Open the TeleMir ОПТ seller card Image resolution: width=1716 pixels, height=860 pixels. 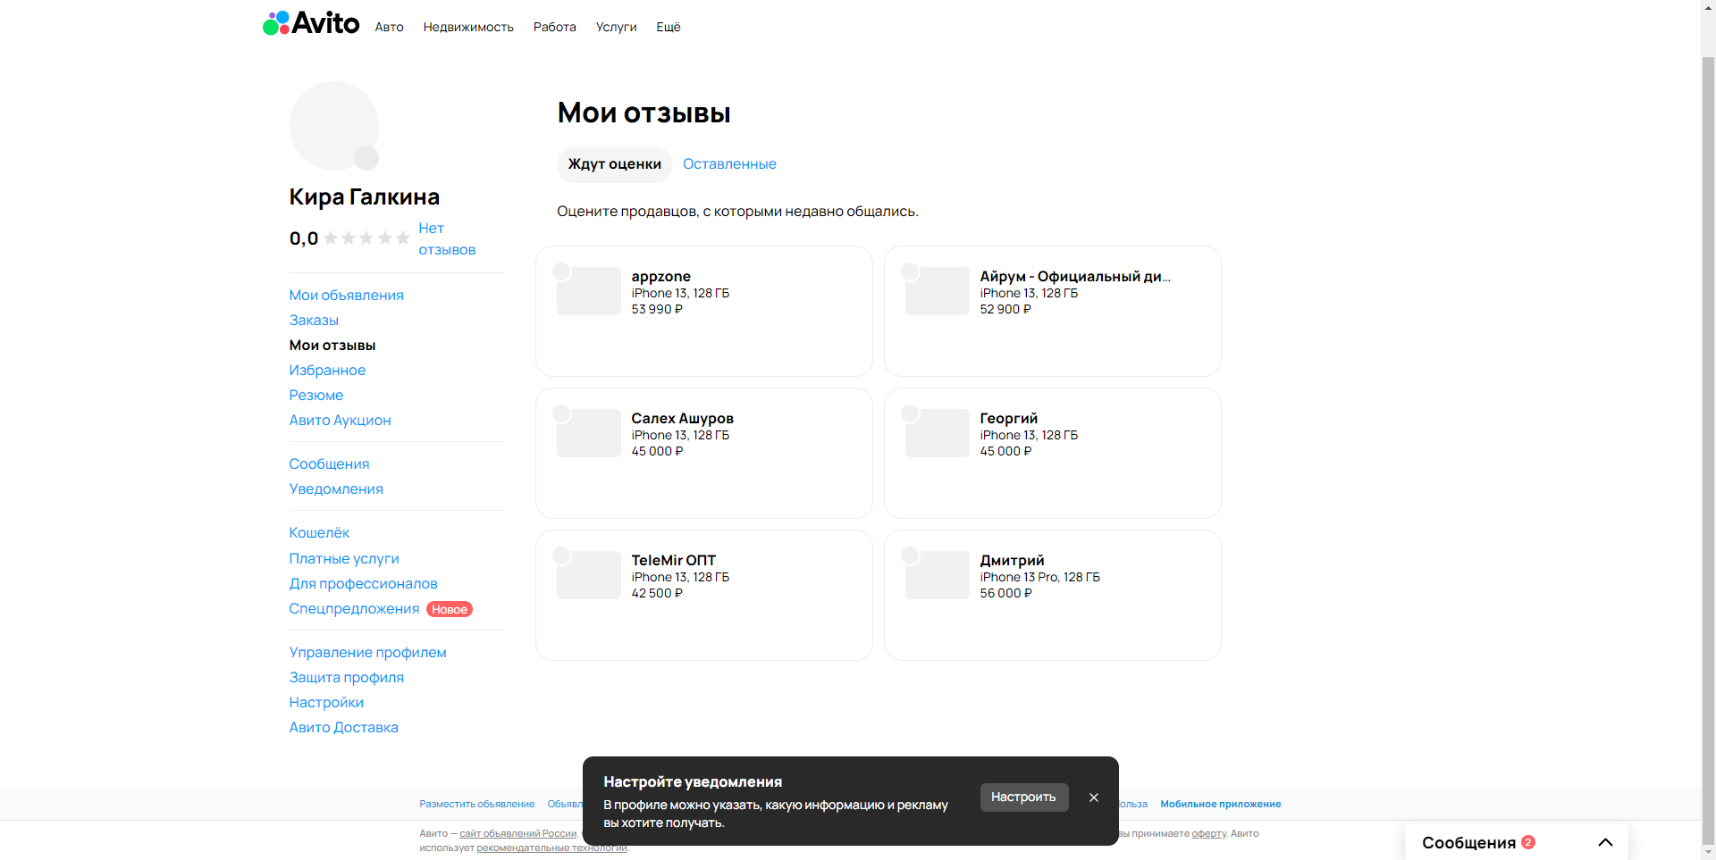pos(704,595)
